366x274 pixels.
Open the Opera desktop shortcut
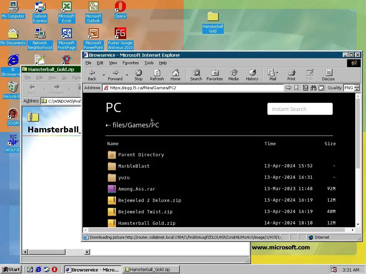tap(120, 10)
